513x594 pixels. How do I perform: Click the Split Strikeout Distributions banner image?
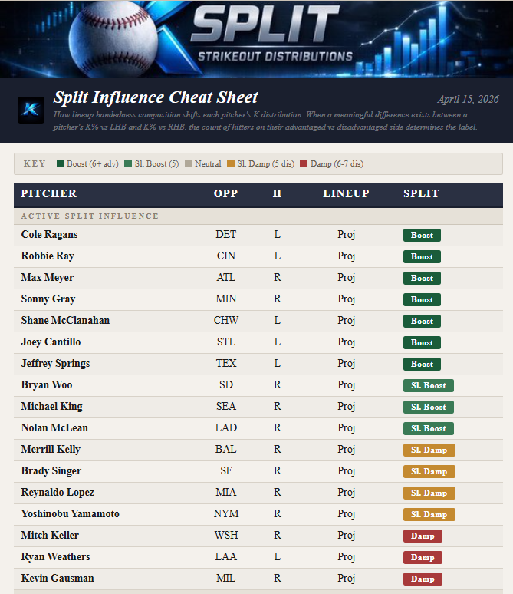coord(256,38)
